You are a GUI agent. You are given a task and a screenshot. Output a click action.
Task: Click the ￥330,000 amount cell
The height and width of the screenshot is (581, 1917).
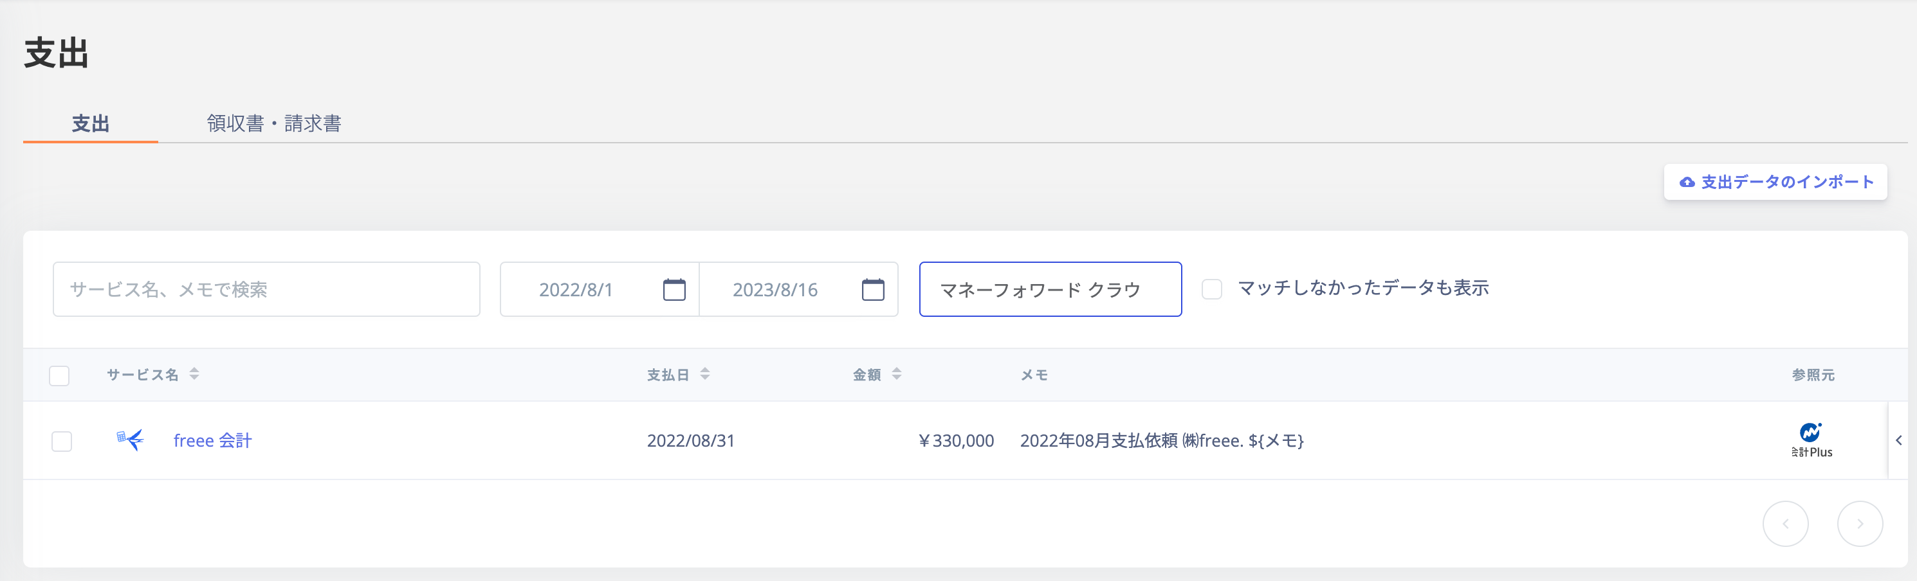click(x=957, y=440)
